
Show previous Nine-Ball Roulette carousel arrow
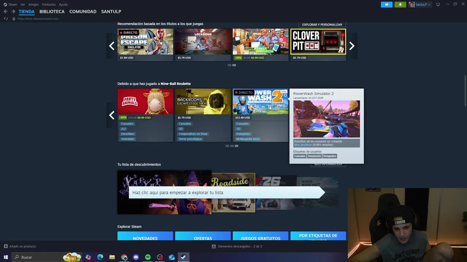pyautogui.click(x=112, y=115)
